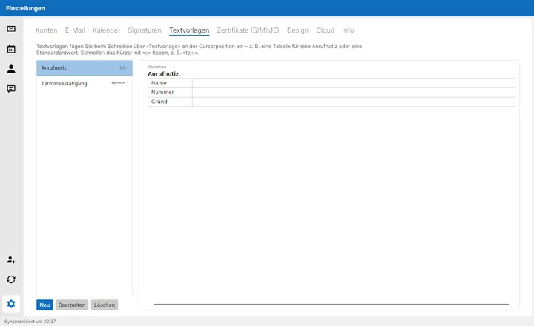This screenshot has height=326, width=534.
Task: Go to Zertifikate (S/MIME) tab
Action: pos(248,30)
